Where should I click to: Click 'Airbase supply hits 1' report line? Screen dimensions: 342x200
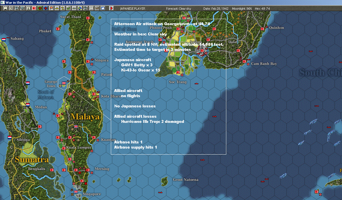click(135, 147)
